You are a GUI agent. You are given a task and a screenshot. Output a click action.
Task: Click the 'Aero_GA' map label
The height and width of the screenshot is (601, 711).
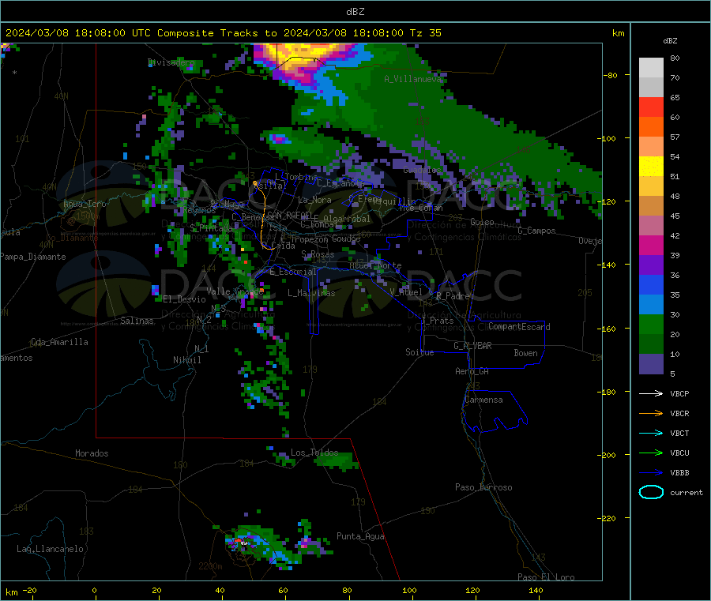pyautogui.click(x=472, y=371)
